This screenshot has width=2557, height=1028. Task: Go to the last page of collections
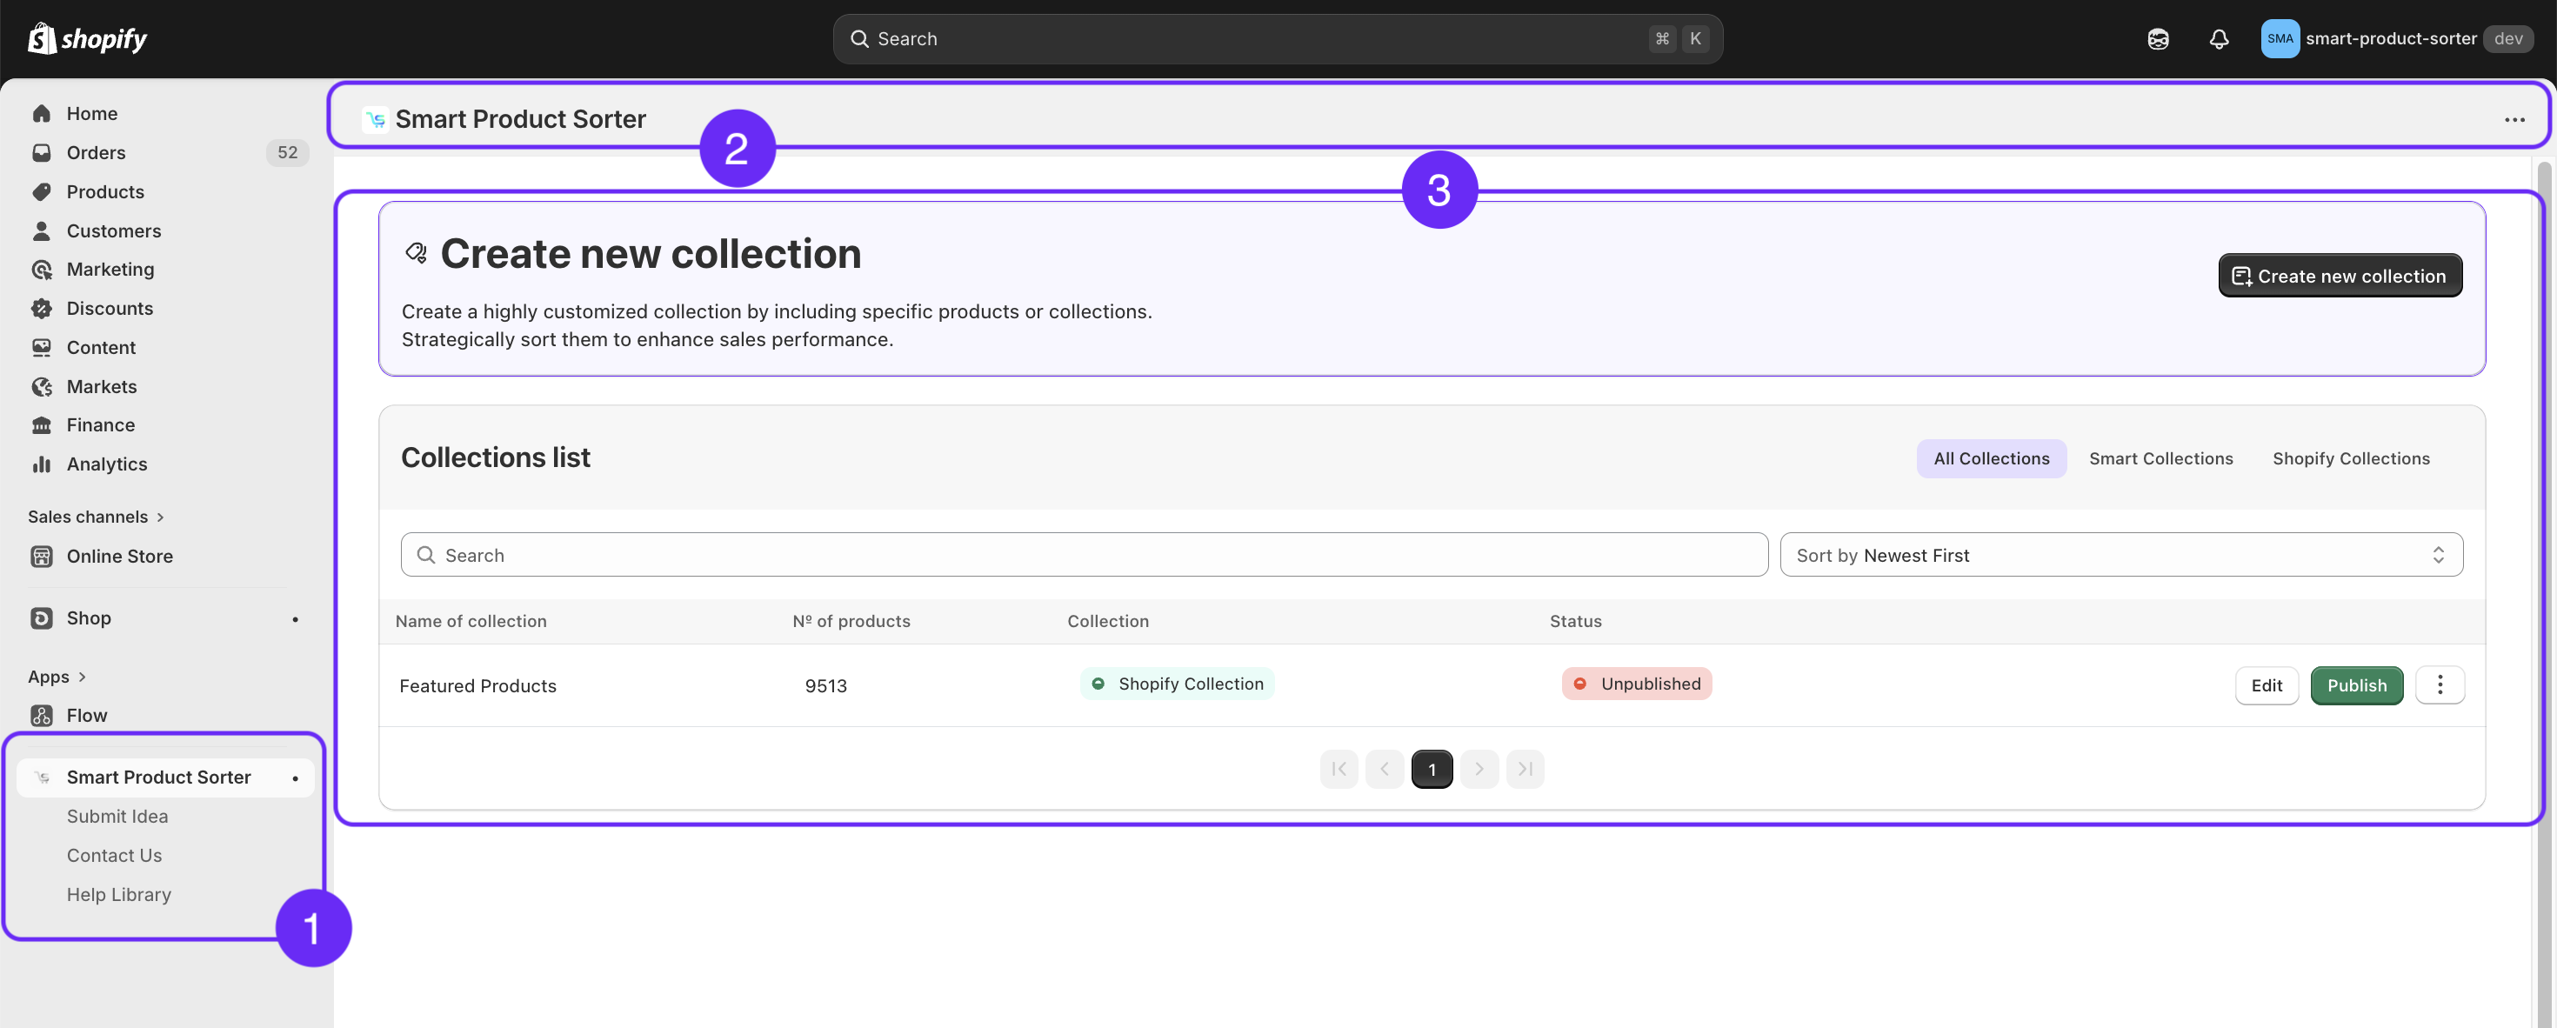click(x=1525, y=769)
